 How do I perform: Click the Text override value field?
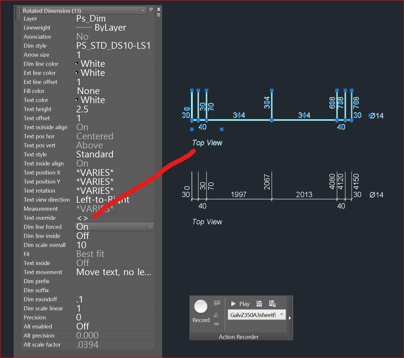pyautogui.click(x=114, y=218)
